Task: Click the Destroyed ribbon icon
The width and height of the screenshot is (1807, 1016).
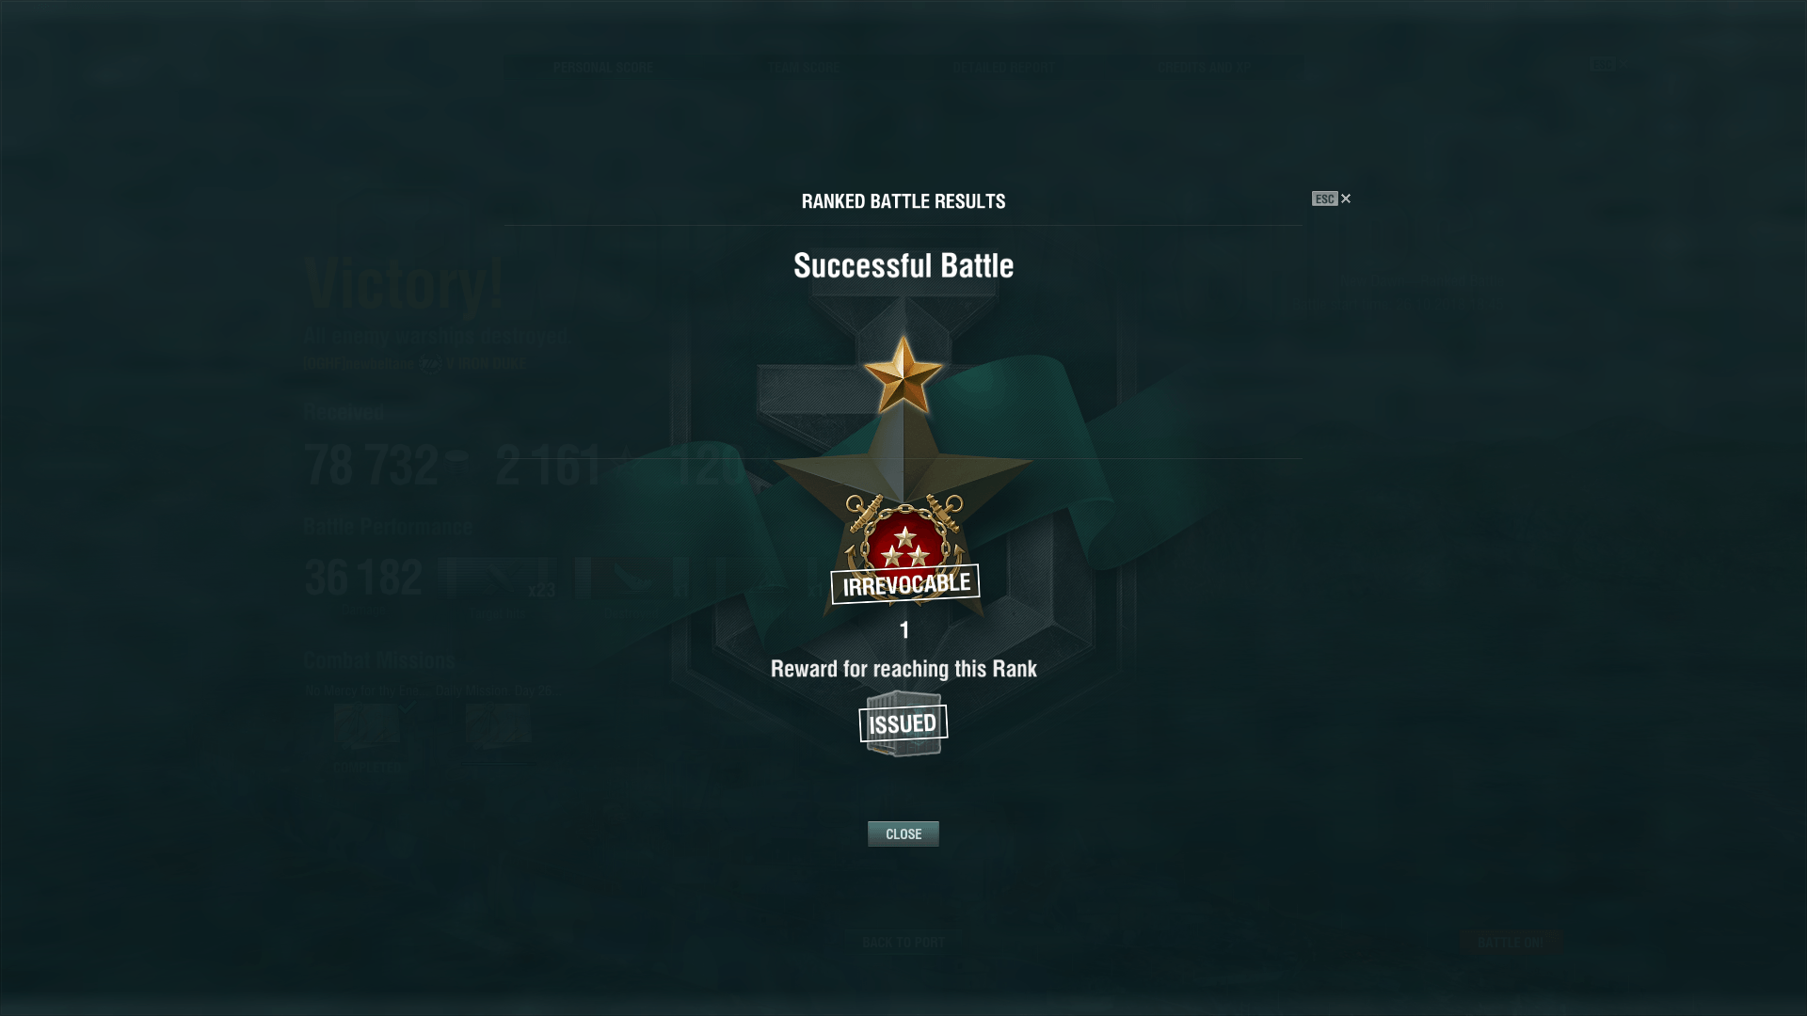Action: click(632, 579)
